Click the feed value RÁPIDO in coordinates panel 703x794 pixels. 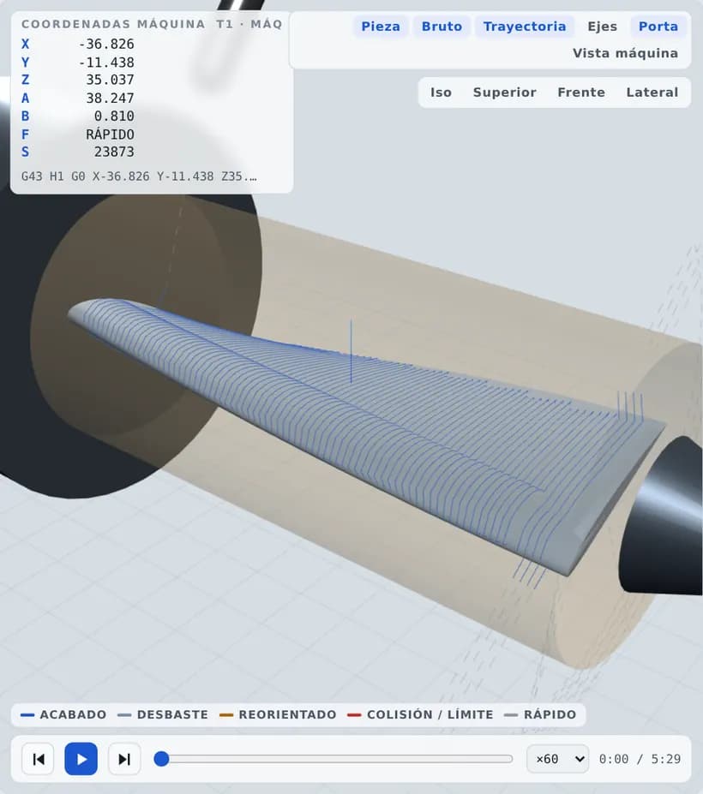coord(110,134)
